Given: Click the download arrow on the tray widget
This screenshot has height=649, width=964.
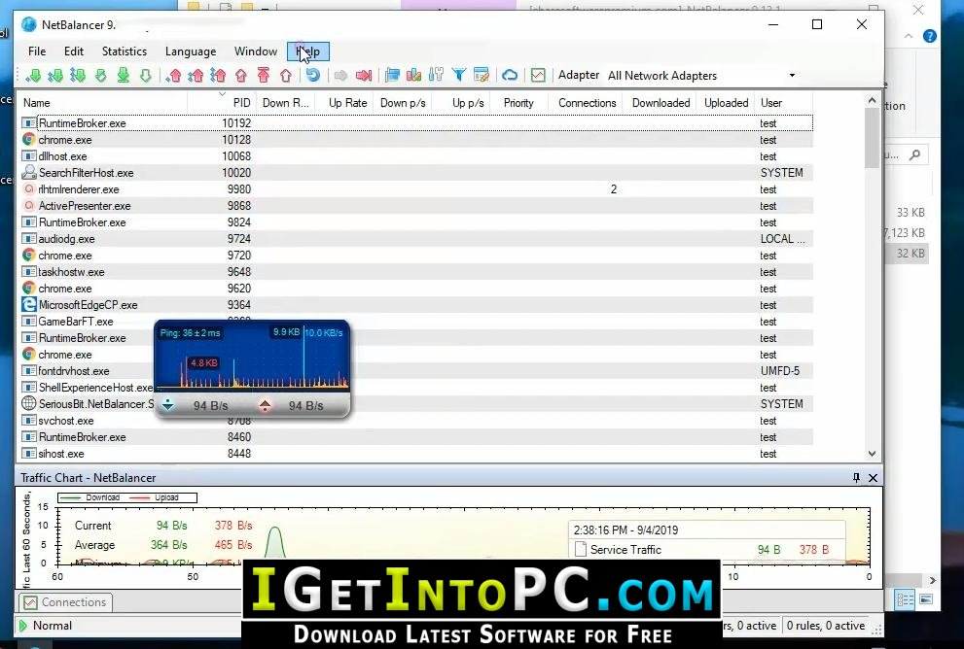Looking at the screenshot, I should (x=168, y=405).
